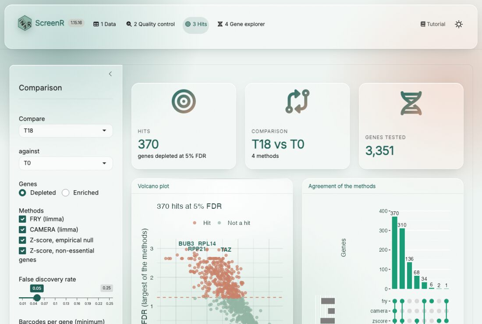This screenshot has width=482, height=324.
Task: Click the Not a hit legend entry
Action: click(234, 223)
